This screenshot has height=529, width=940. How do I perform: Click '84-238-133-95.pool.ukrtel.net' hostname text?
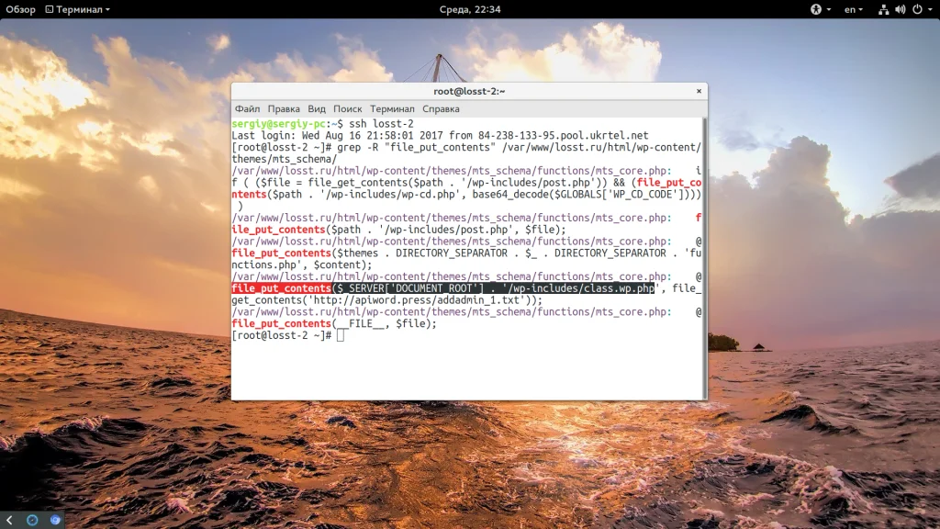tap(564, 136)
